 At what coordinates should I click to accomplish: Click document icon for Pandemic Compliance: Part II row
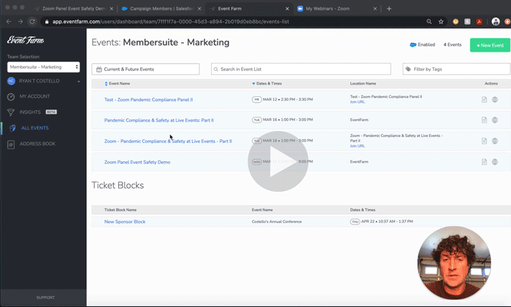click(x=484, y=120)
